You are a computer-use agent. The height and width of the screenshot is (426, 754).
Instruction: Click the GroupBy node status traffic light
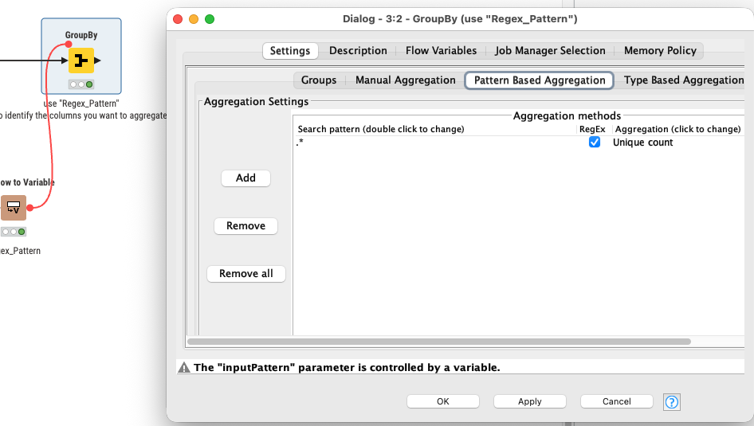pyautogui.click(x=81, y=84)
